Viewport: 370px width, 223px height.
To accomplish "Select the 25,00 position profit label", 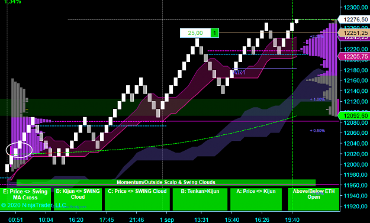I will (195, 33).
